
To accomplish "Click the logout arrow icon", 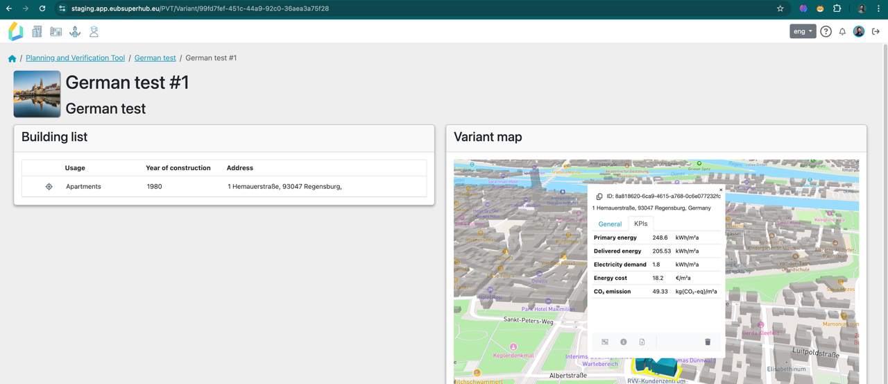I will coord(876,31).
